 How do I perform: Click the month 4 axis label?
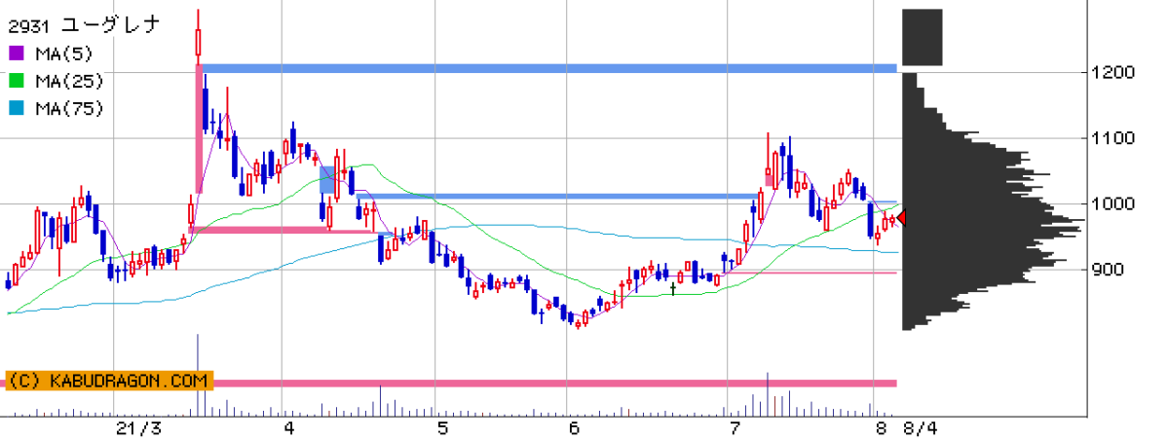tap(289, 428)
